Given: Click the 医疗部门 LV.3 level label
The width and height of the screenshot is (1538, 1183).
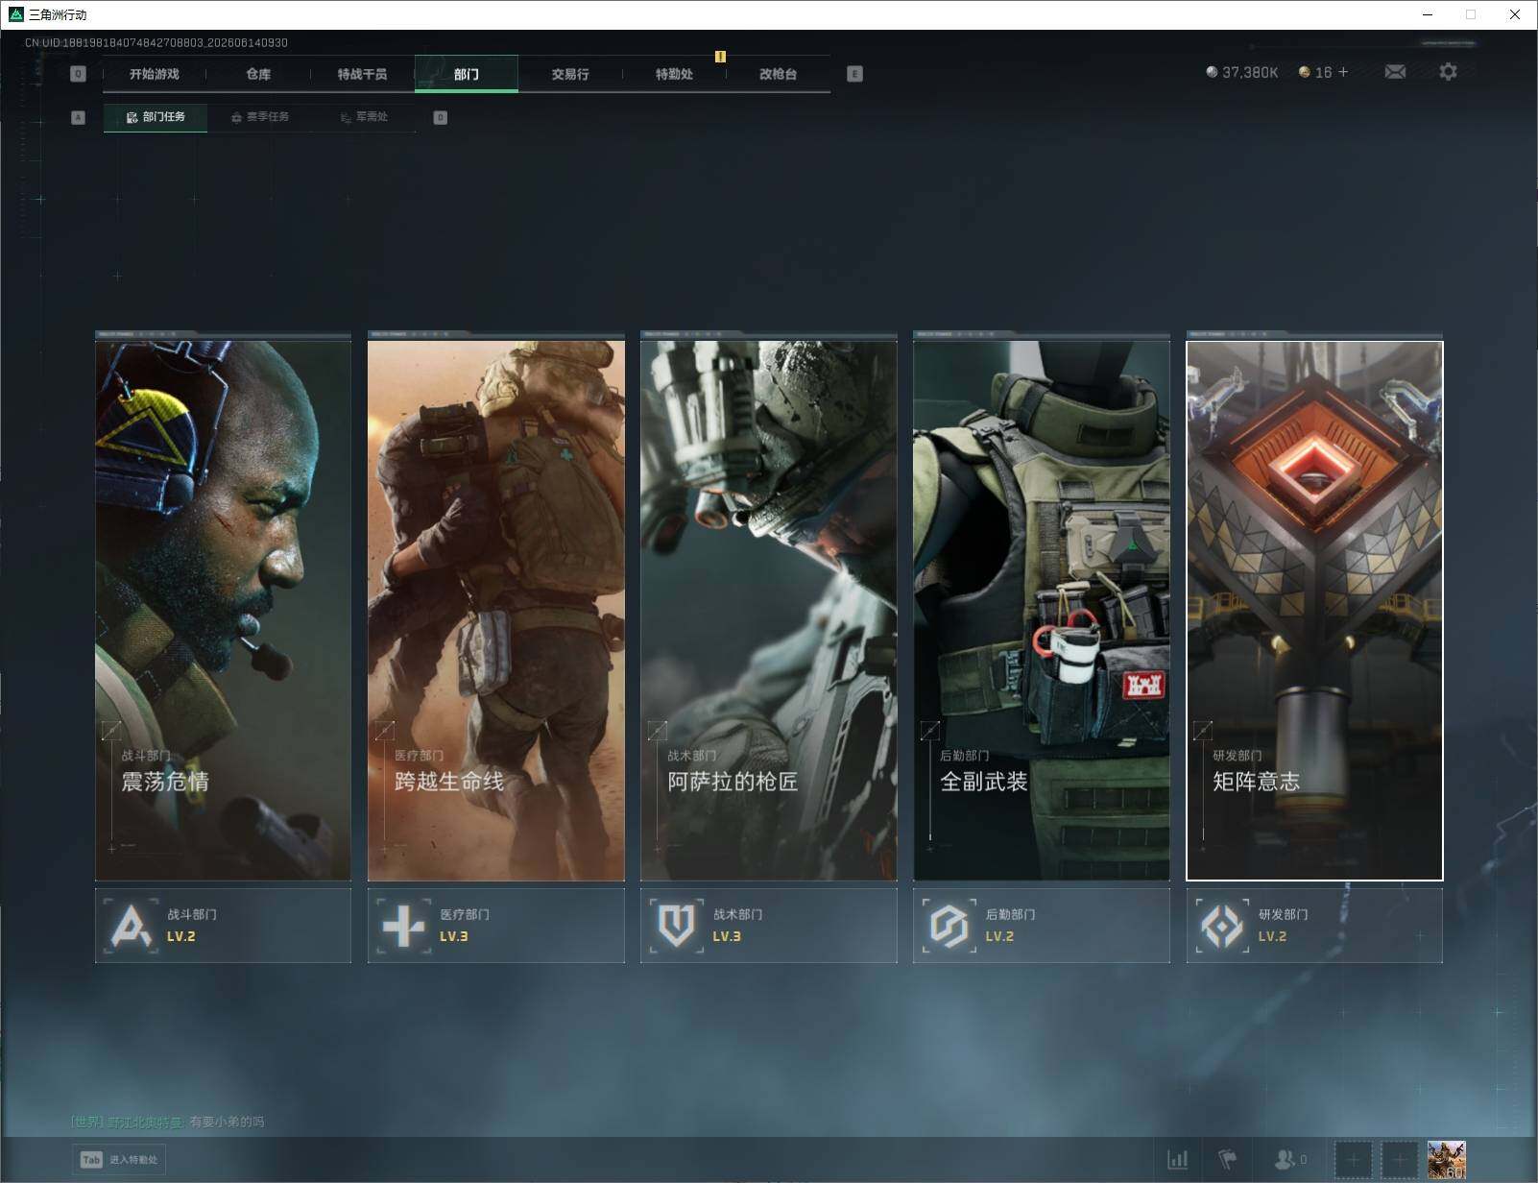Looking at the screenshot, I should (x=454, y=936).
